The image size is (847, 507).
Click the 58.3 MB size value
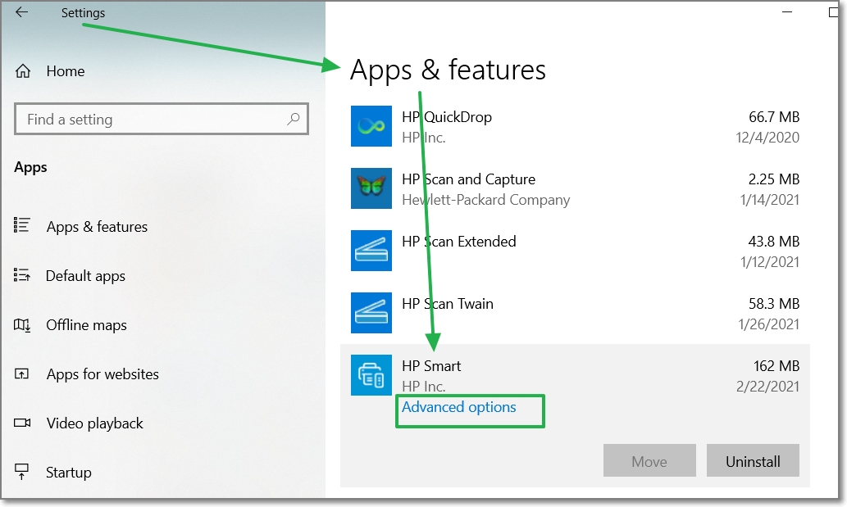click(773, 304)
